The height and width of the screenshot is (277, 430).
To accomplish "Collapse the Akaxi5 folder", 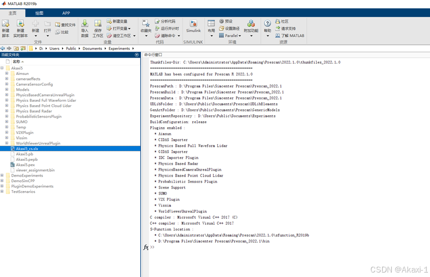I will pyautogui.click(x=2, y=68).
